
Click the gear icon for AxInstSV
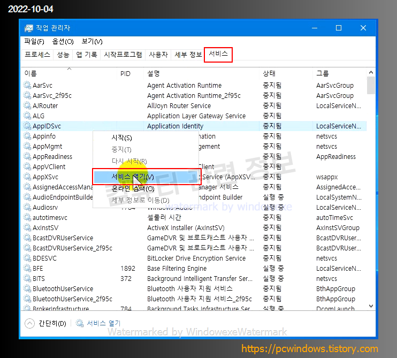[27, 227]
